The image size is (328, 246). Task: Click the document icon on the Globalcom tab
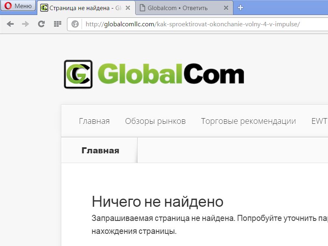pyautogui.click(x=142, y=8)
